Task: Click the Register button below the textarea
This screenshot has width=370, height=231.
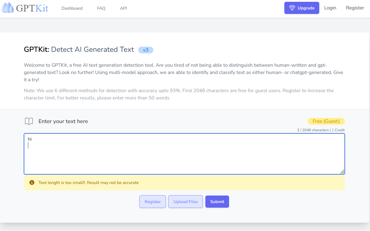Action: coord(152,201)
